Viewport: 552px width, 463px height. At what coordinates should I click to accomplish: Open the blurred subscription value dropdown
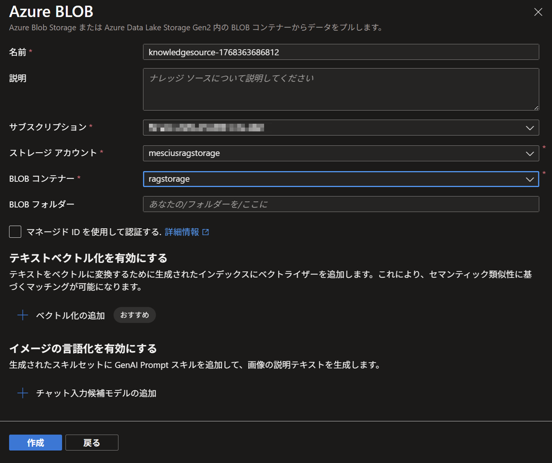(334, 128)
